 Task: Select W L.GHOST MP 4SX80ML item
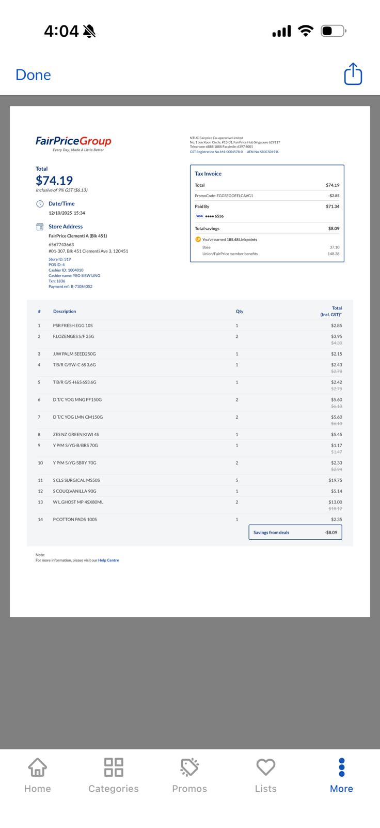[78, 502]
